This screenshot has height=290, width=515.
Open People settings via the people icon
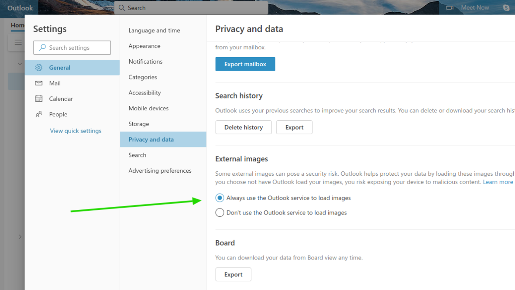point(39,114)
